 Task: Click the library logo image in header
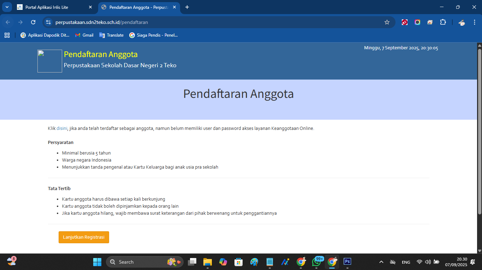tap(50, 61)
